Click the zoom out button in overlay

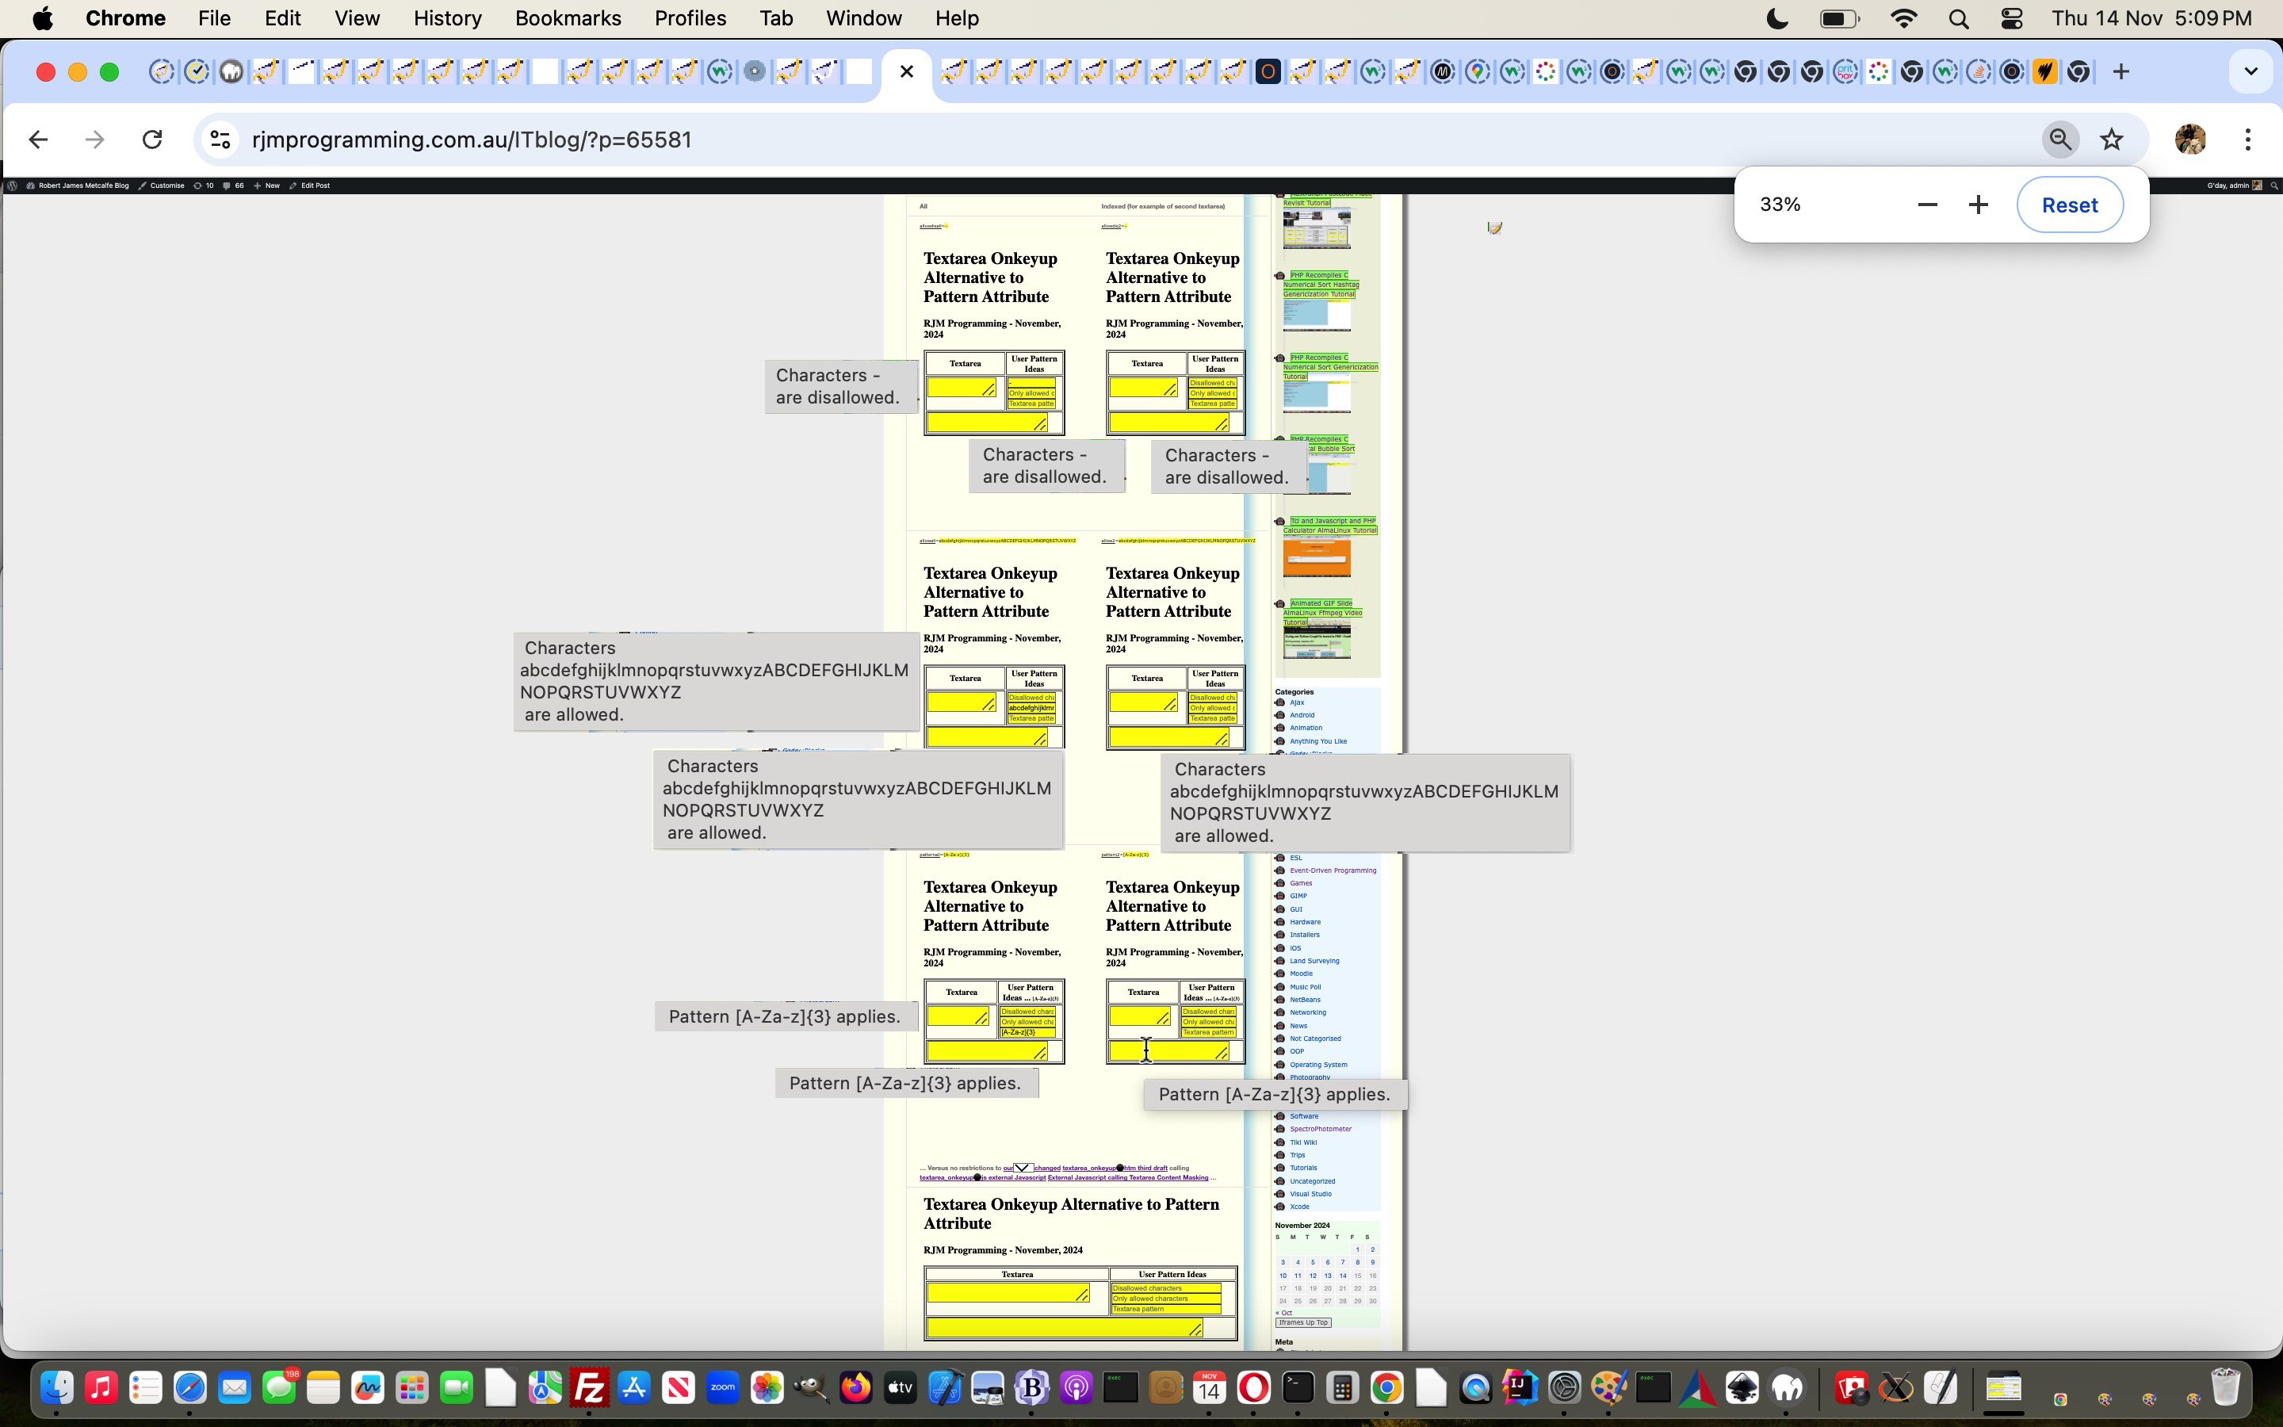[x=1926, y=204]
